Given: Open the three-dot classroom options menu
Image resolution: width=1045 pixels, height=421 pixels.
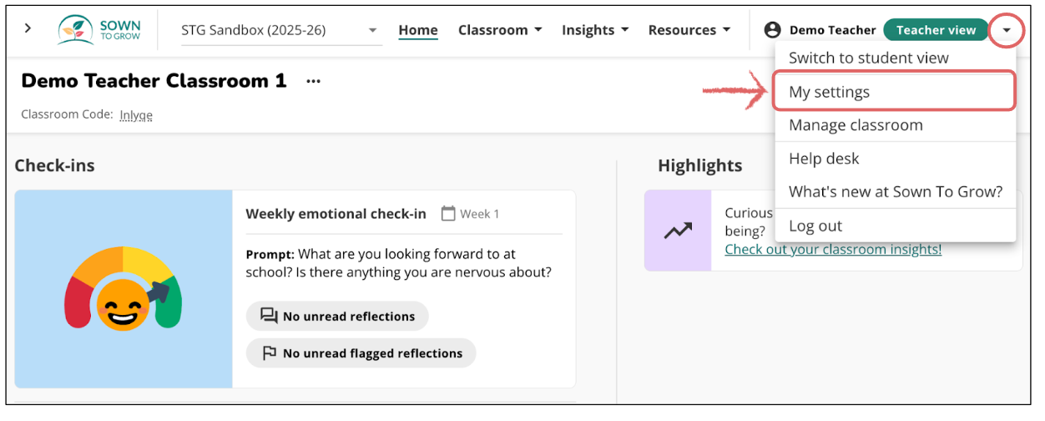Looking at the screenshot, I should pyautogui.click(x=313, y=82).
